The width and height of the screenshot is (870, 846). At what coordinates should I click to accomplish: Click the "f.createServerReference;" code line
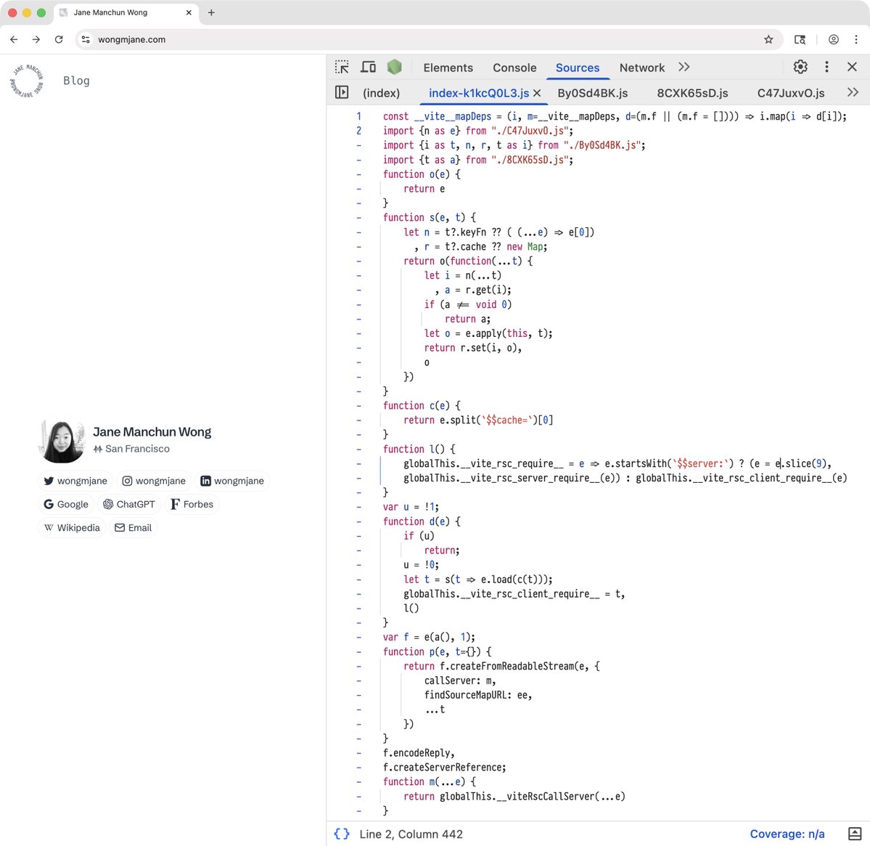pyautogui.click(x=444, y=767)
